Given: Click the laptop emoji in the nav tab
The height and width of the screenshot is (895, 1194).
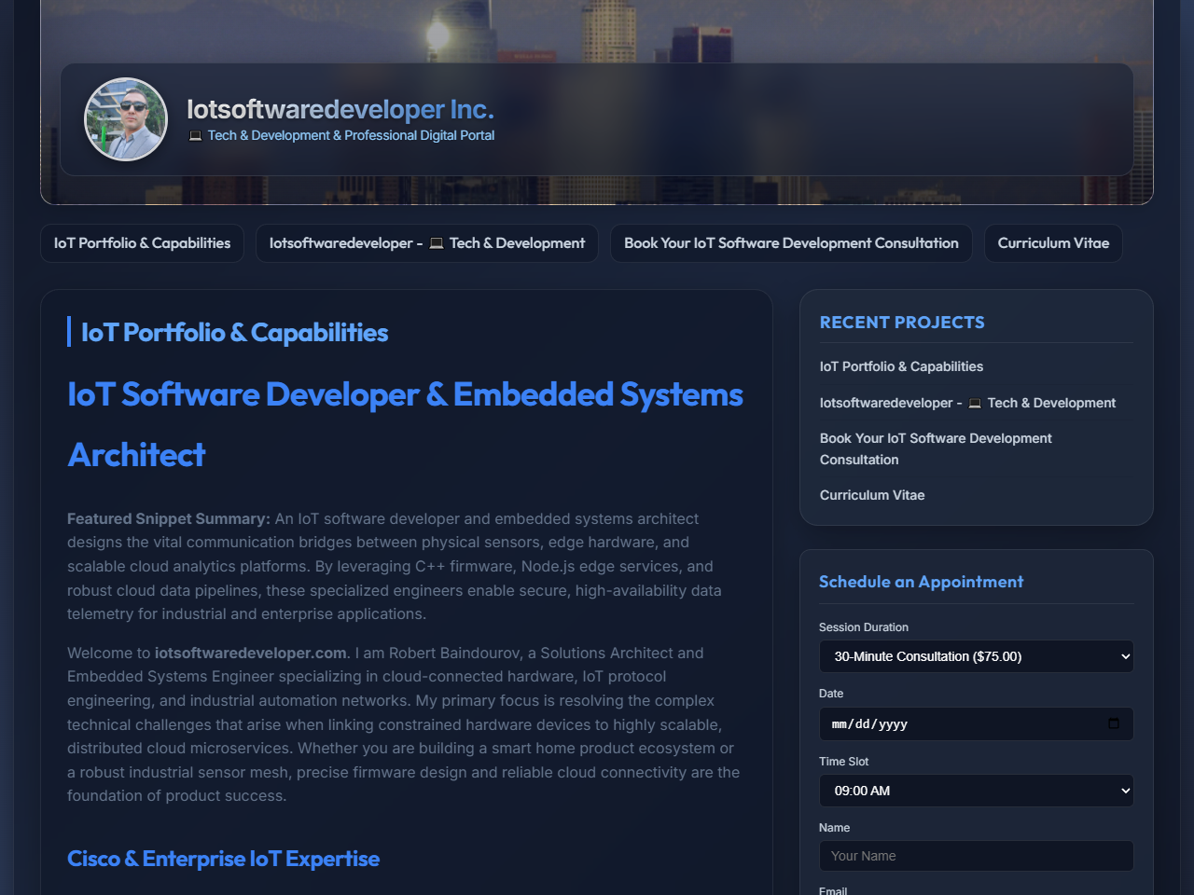Looking at the screenshot, I should 437,243.
